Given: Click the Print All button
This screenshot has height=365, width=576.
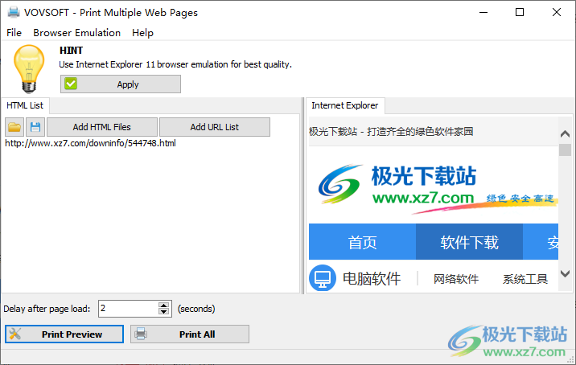Looking at the screenshot, I should [190, 334].
